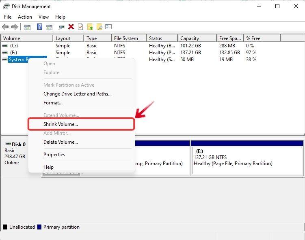The height and width of the screenshot is (240, 305).
Task: Toggle Show/Hide Console Tree icon
Action: (x=27, y=27)
